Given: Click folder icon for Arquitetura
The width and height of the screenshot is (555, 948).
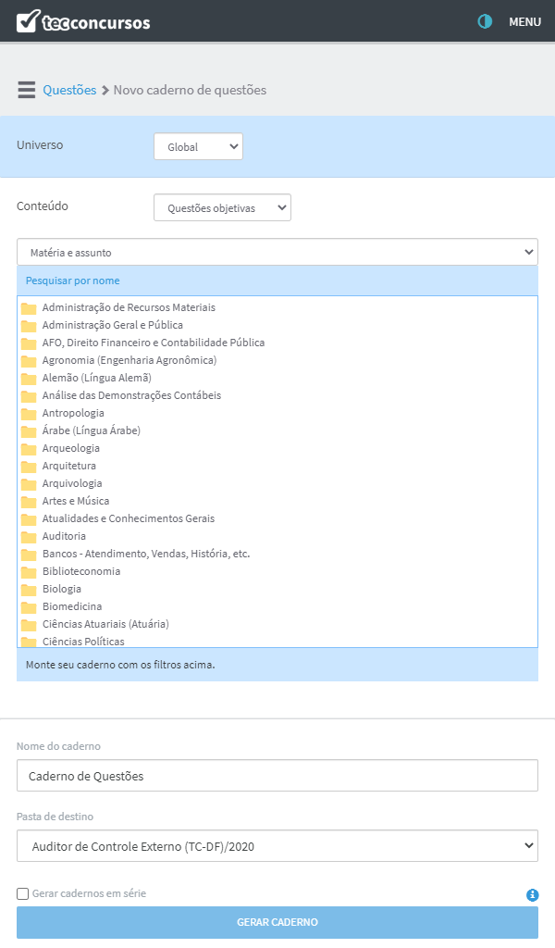Looking at the screenshot, I should [x=29, y=467].
